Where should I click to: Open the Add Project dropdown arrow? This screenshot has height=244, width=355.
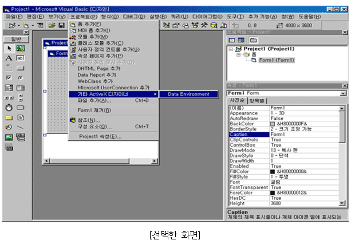pos(19,25)
